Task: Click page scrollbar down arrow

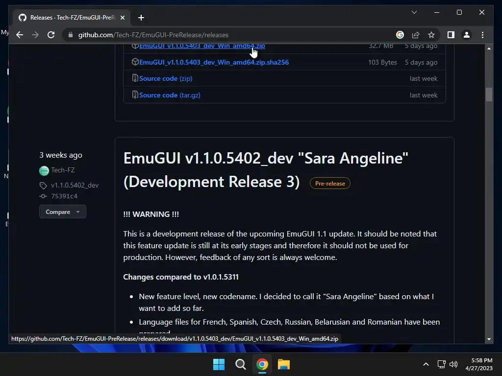Action: (x=489, y=339)
